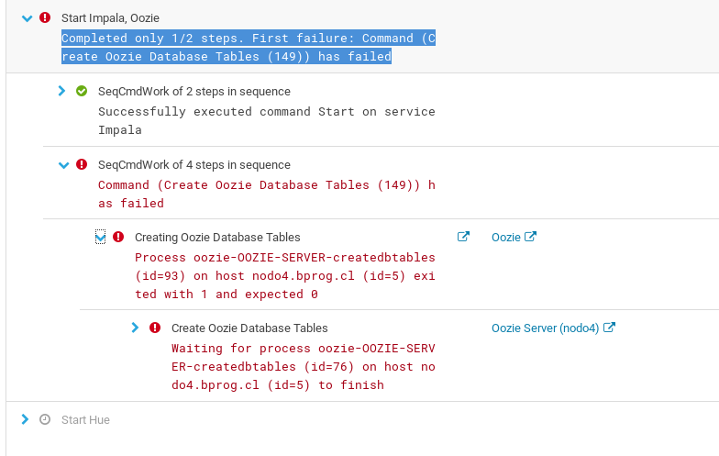The width and height of the screenshot is (719, 456).
Task: Click the Start Hue step title
Action: [x=85, y=419]
